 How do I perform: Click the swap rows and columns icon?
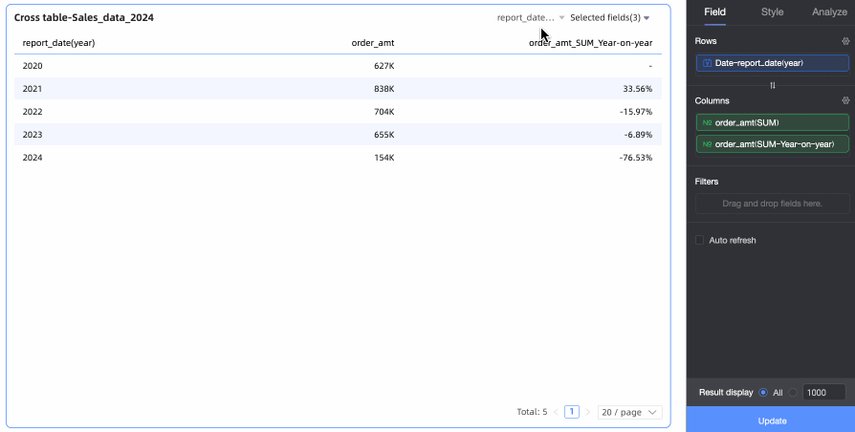(772, 85)
